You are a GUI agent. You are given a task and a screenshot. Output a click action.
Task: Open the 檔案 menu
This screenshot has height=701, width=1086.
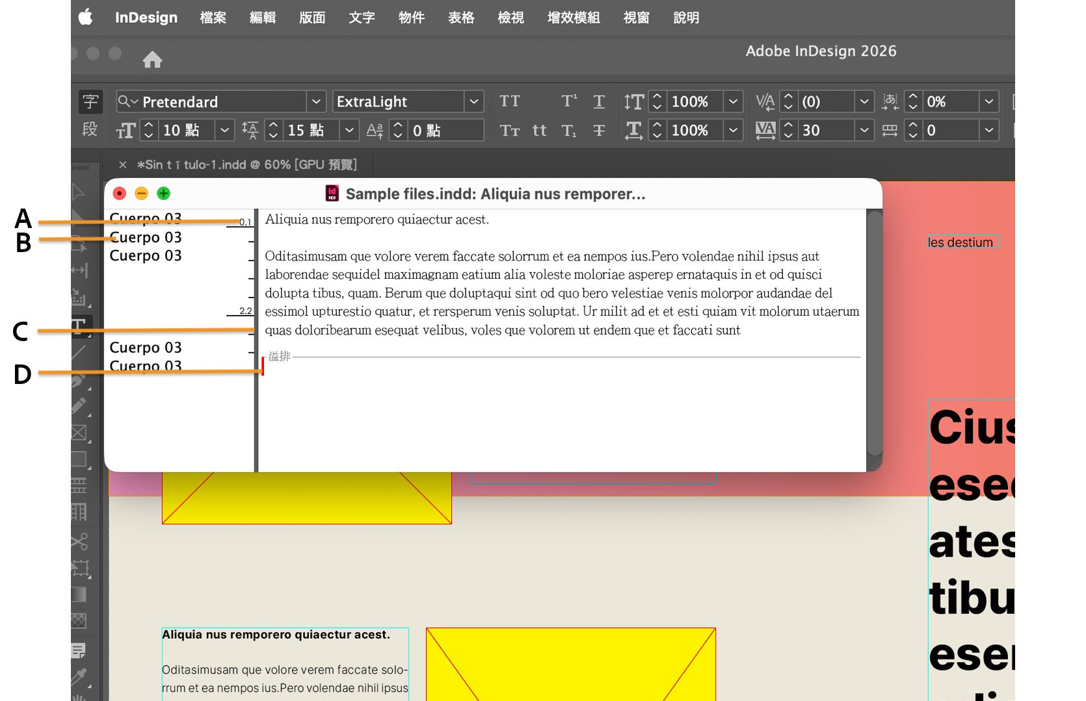[x=213, y=18]
